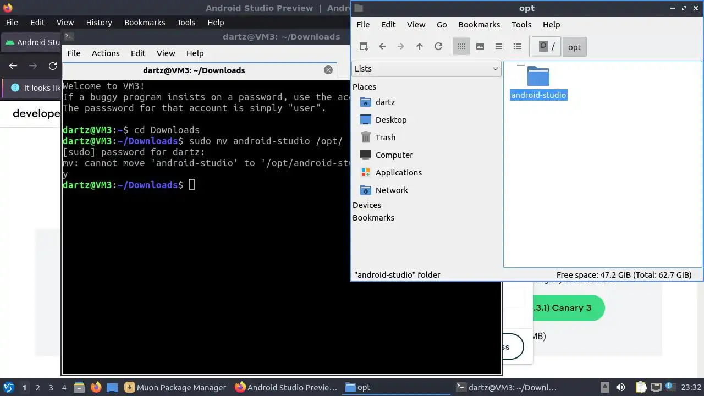Select root '/' path button
Viewport: 704px width, 396px height.
click(x=546, y=47)
